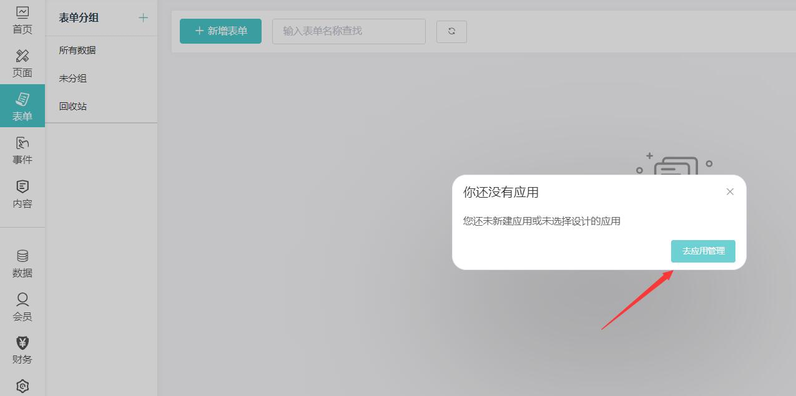Click the settings gear at sidebar bottom

(x=22, y=386)
